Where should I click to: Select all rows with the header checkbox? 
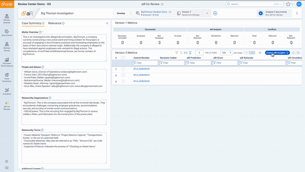tap(123, 58)
